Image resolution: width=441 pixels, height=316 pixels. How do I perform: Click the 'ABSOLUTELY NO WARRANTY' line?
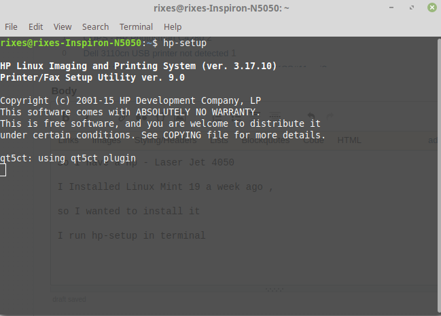coord(130,112)
